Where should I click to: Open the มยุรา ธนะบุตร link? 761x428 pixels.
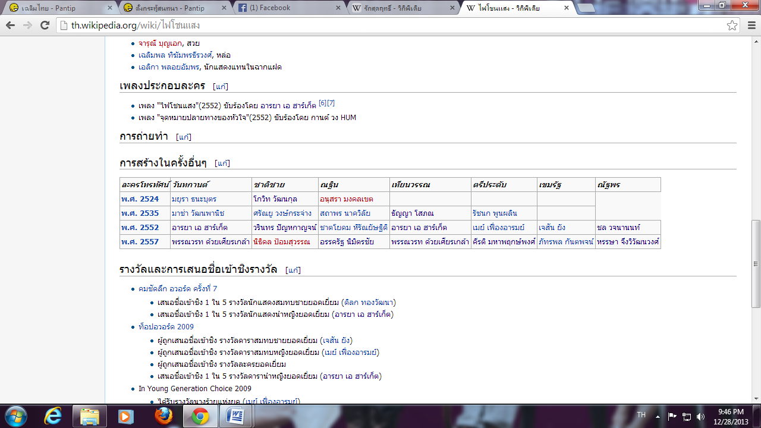194,199
